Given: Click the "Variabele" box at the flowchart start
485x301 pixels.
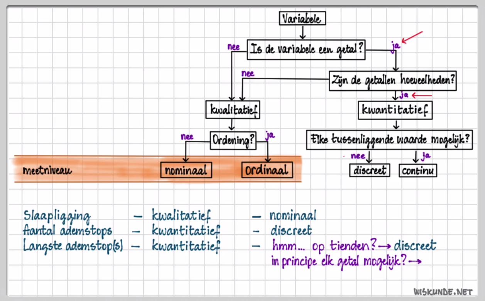Looking at the screenshot, I should pyautogui.click(x=302, y=18).
